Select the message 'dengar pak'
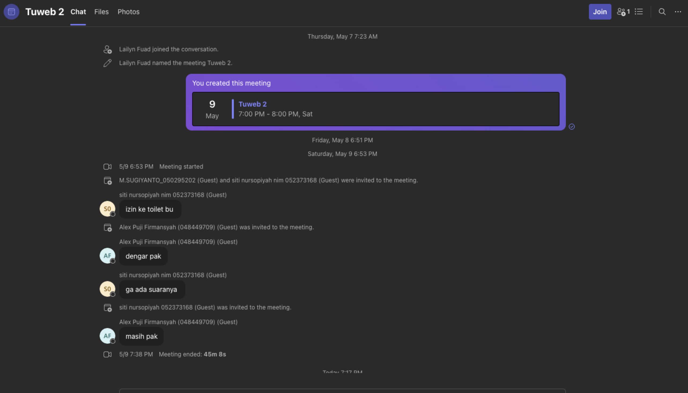 click(x=143, y=256)
